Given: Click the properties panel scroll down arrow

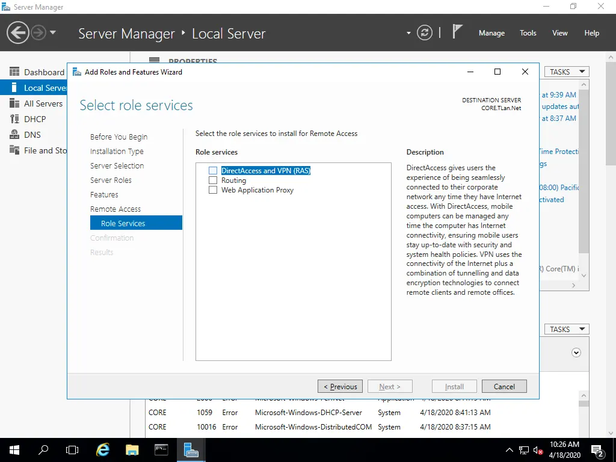Looking at the screenshot, I should click(x=584, y=276).
